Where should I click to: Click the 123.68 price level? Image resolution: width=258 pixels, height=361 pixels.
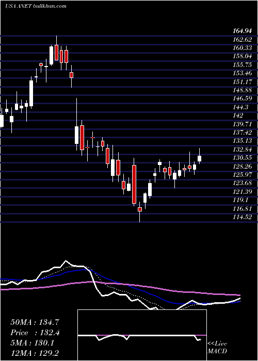coord(242,184)
